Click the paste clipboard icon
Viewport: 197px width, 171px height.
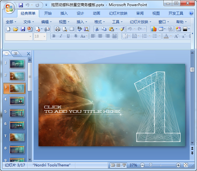coord(111,29)
